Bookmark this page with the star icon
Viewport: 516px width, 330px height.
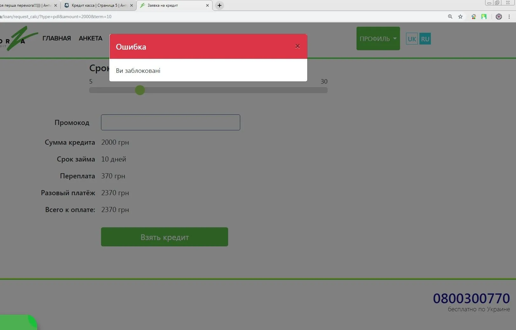pos(460,17)
